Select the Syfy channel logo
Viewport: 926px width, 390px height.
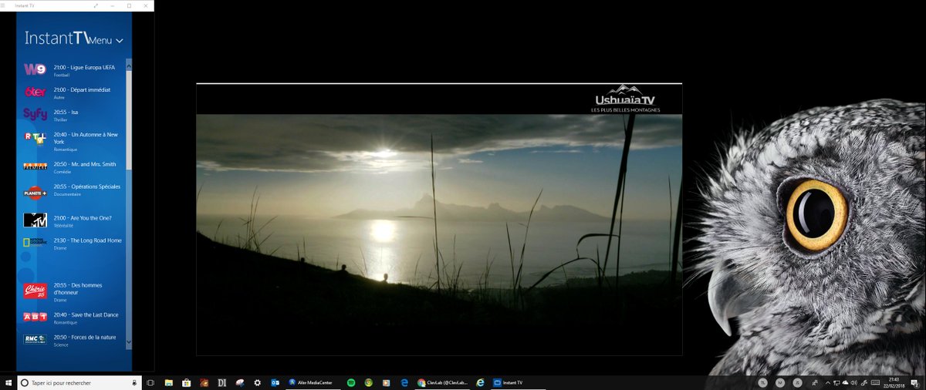[35, 114]
